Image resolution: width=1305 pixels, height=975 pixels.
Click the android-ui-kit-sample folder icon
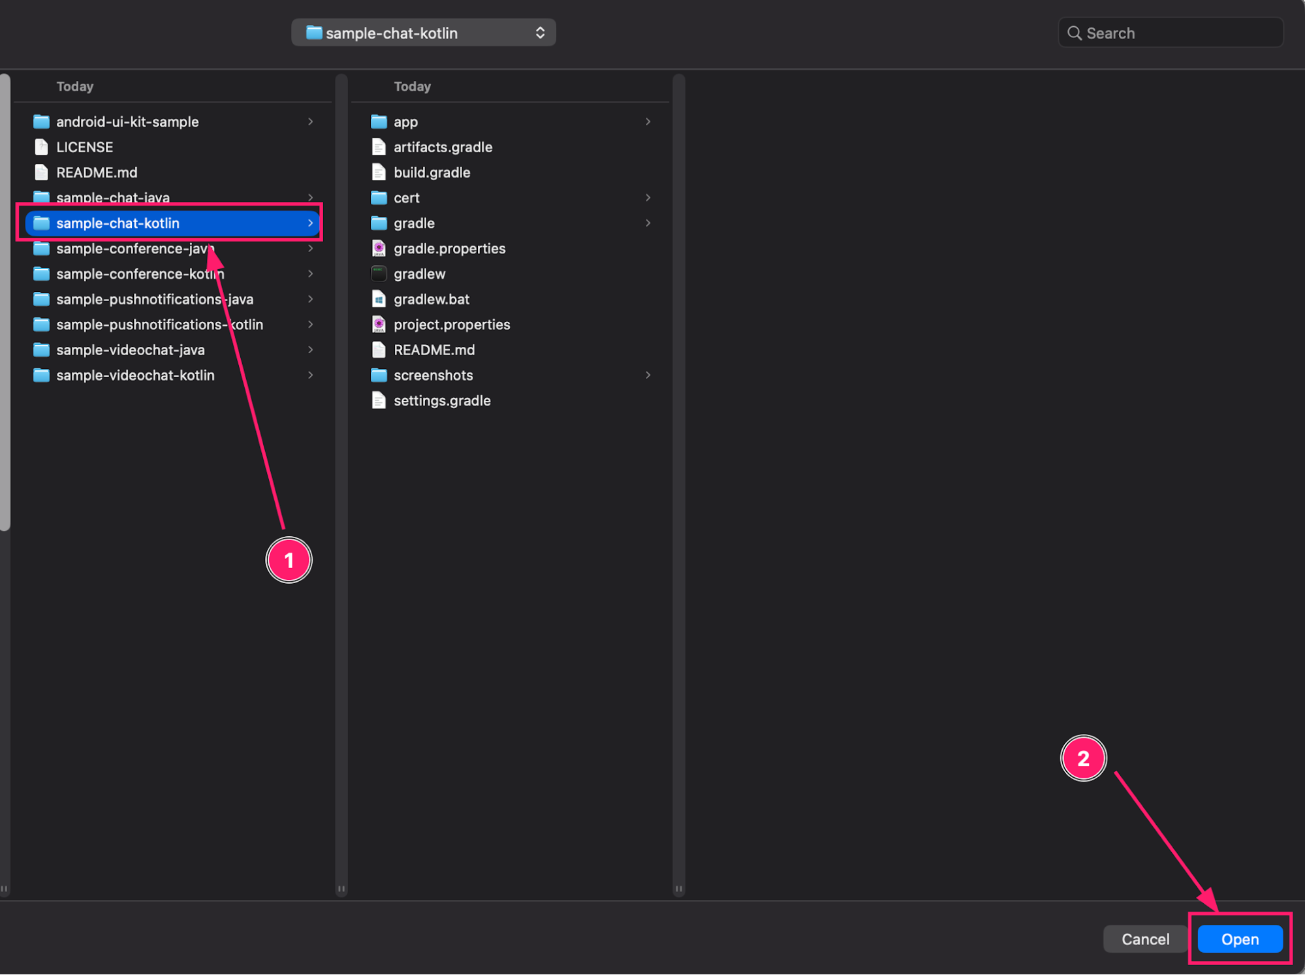[x=41, y=121]
